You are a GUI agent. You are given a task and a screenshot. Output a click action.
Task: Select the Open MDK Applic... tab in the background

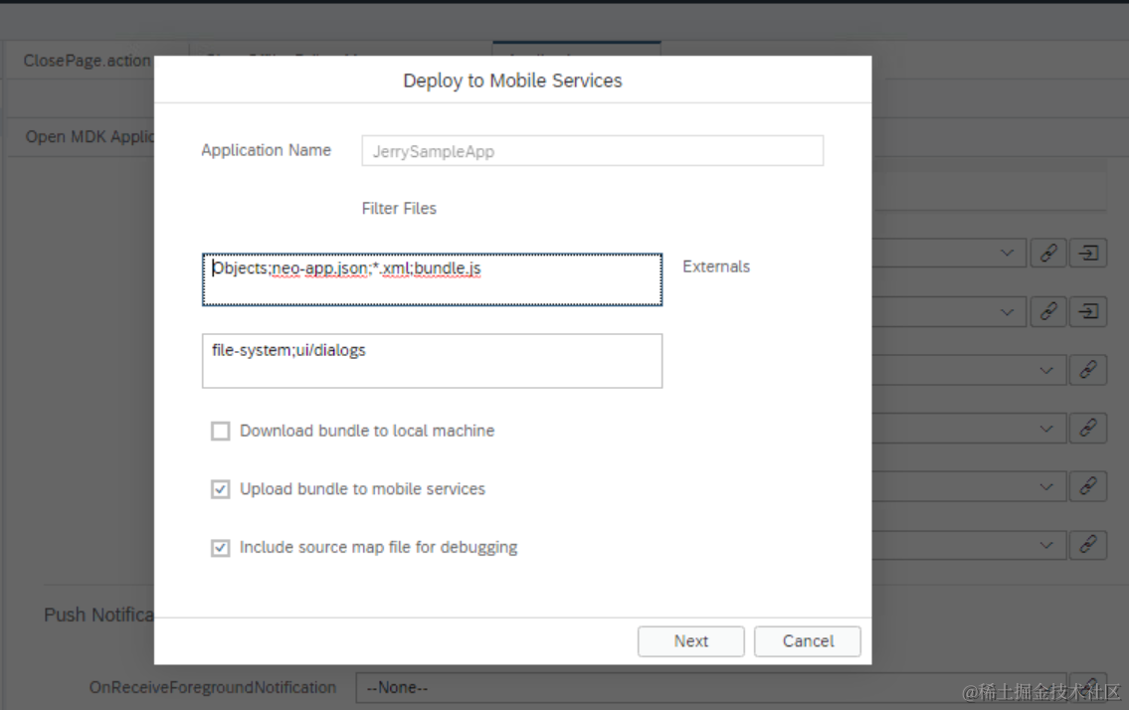tap(90, 137)
